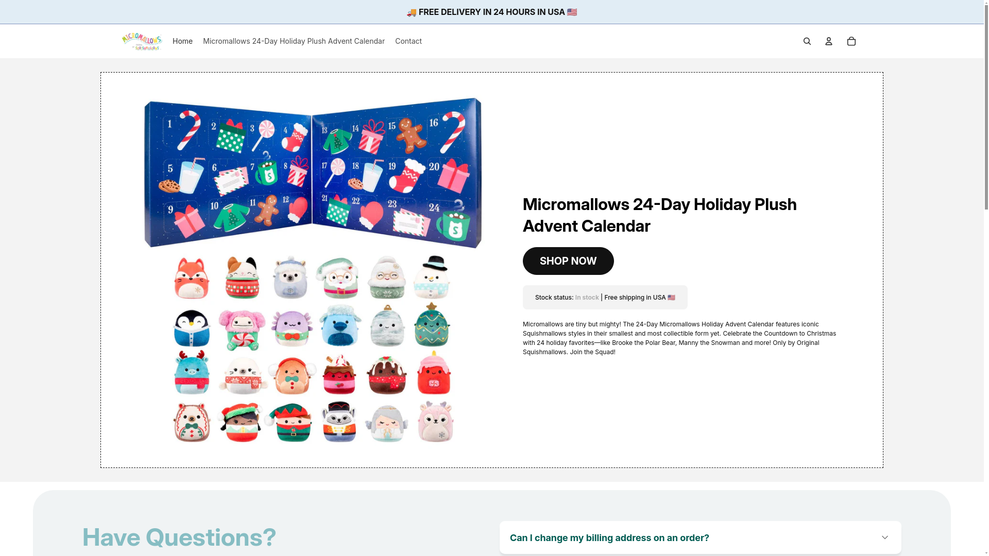Click the SHOP NOW button
Viewport: 989px width, 556px height.
tap(568, 261)
